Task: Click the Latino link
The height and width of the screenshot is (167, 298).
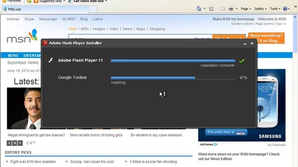Action: (98, 19)
